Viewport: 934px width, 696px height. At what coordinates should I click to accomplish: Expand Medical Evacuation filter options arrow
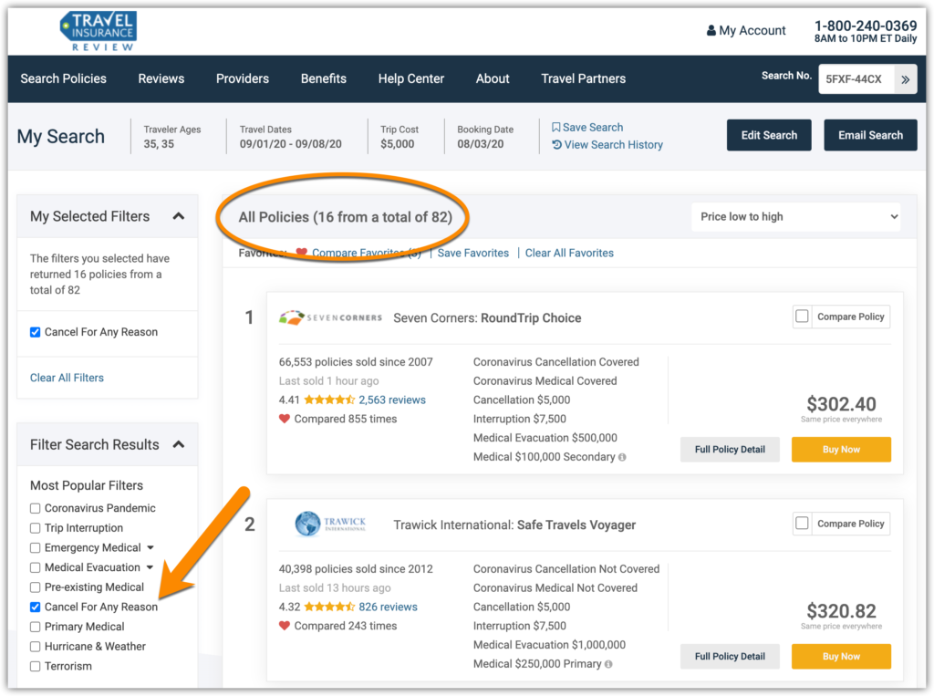tap(150, 567)
